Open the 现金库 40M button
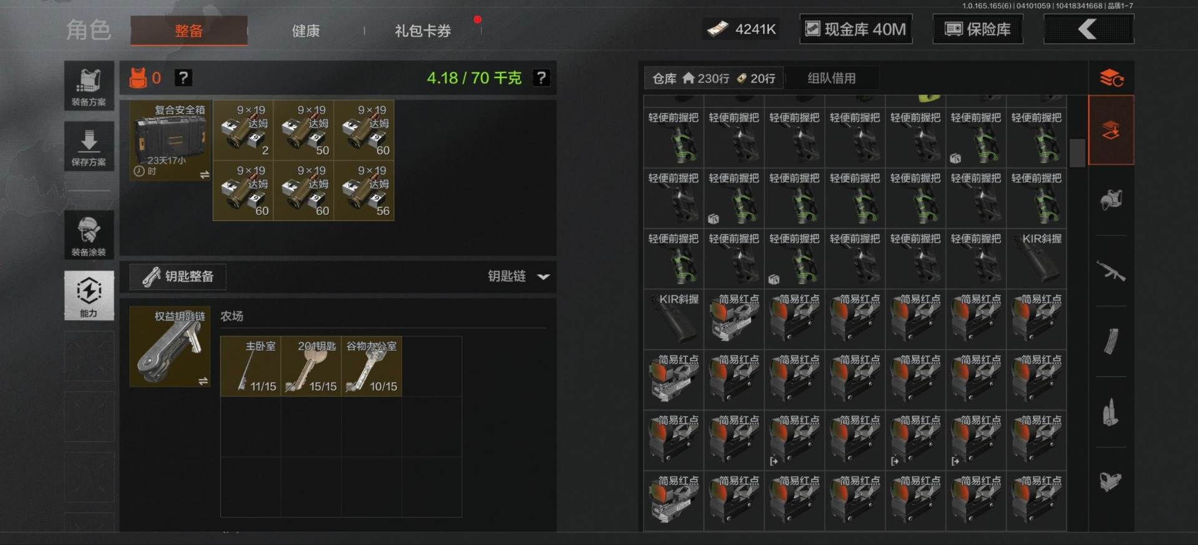The width and height of the screenshot is (1198, 545). click(x=856, y=29)
